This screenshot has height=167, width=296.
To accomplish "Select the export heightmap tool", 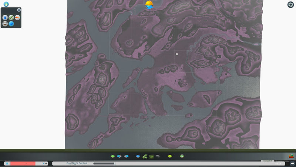I will [x=126, y=156].
